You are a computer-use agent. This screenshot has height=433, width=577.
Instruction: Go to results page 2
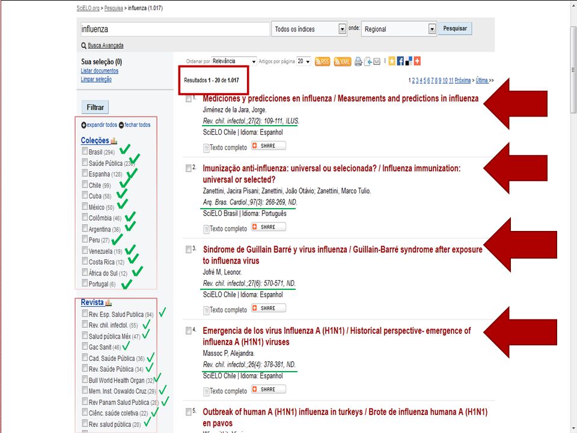point(414,80)
